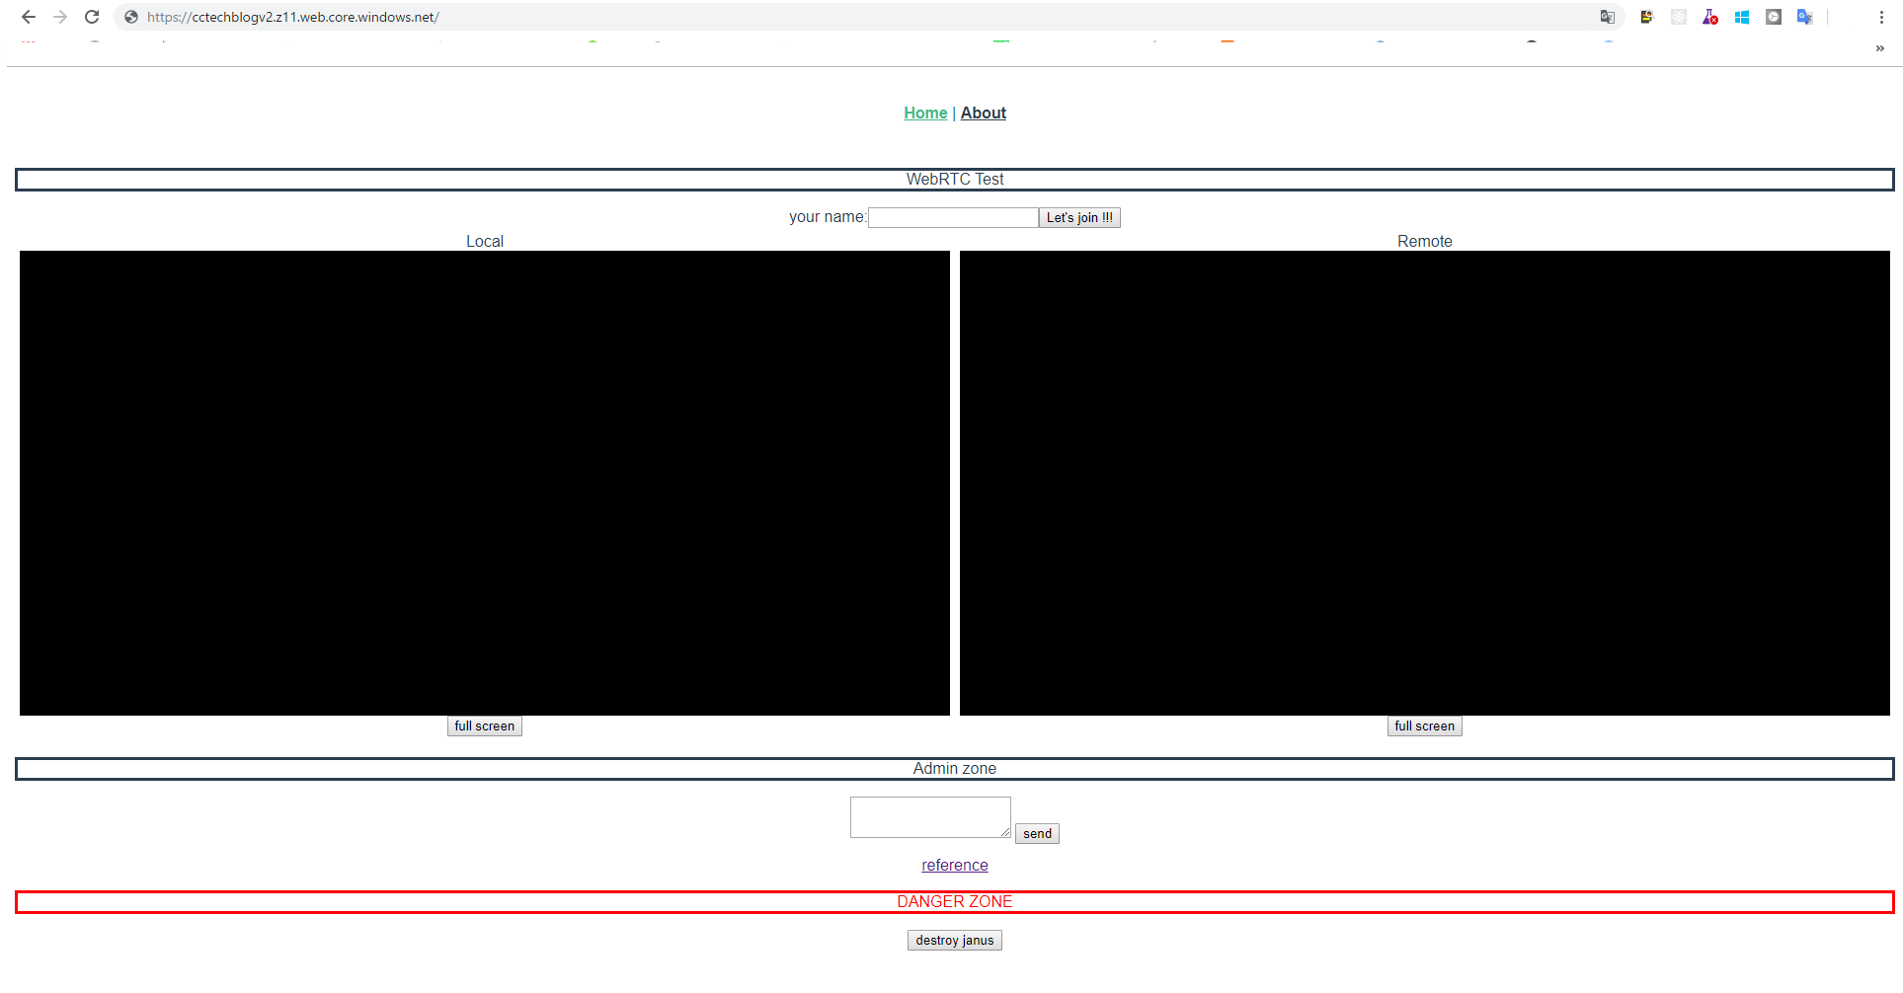Click full screen under the Local video
This screenshot has width=1903, height=993.
coord(484,726)
